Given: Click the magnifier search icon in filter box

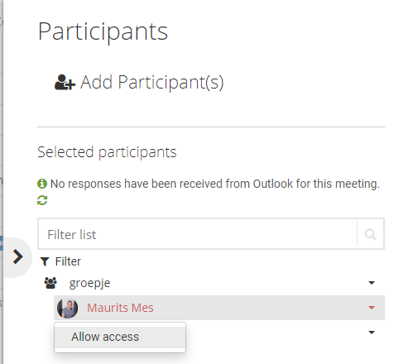Looking at the screenshot, I should [x=370, y=234].
